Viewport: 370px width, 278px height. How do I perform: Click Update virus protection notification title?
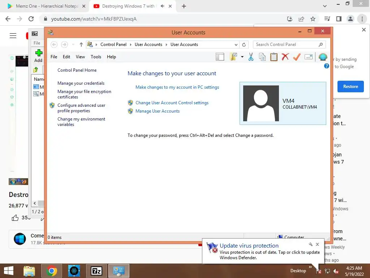pos(249,246)
